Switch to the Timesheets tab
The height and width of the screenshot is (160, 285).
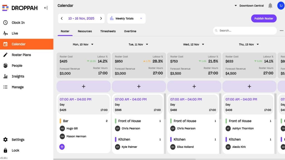click(108, 31)
